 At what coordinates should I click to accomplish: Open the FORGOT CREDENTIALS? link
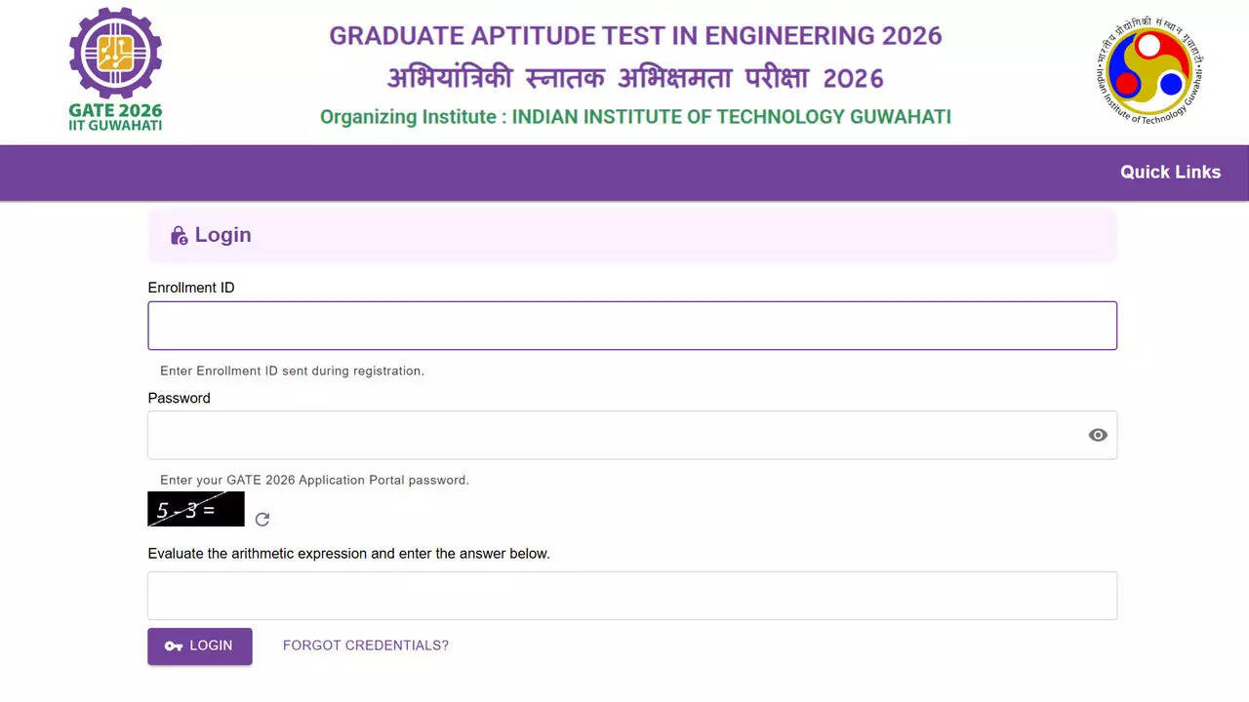pyautogui.click(x=365, y=644)
